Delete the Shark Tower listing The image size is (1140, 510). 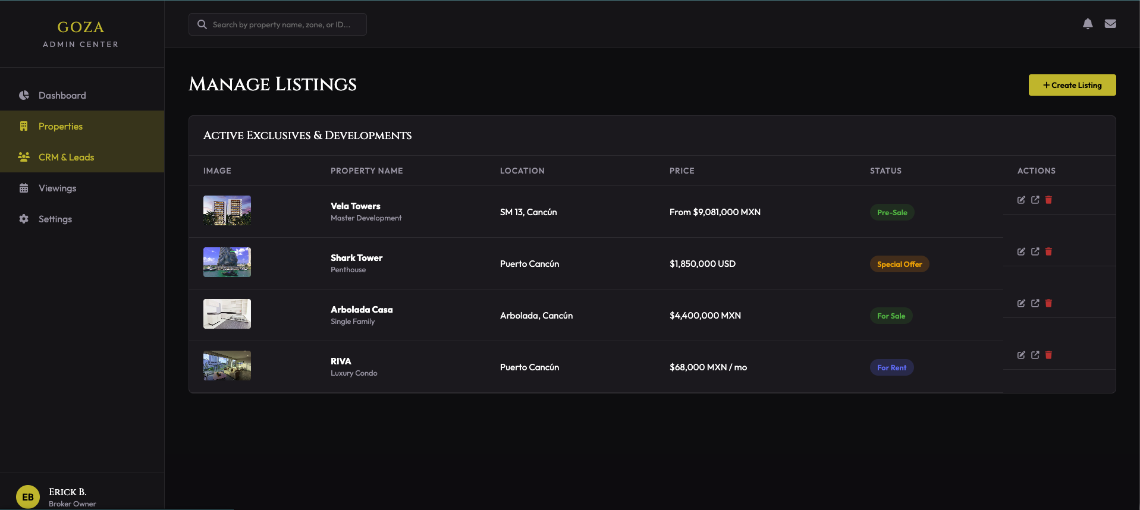(x=1048, y=252)
